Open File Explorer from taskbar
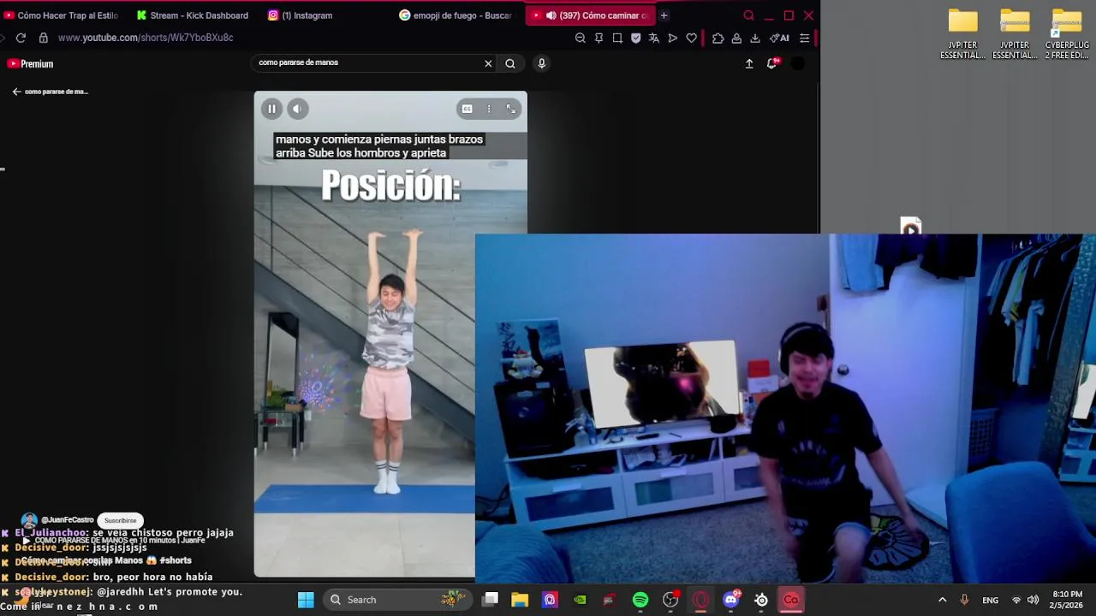 tap(520, 600)
